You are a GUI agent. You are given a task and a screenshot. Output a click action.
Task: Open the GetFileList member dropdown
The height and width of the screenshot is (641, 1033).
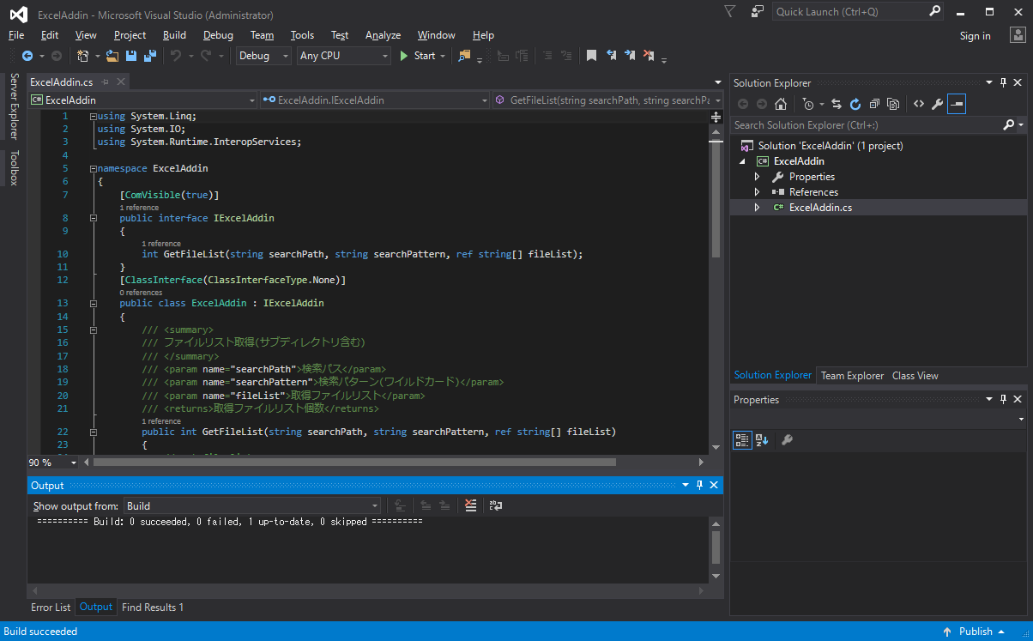click(608, 100)
